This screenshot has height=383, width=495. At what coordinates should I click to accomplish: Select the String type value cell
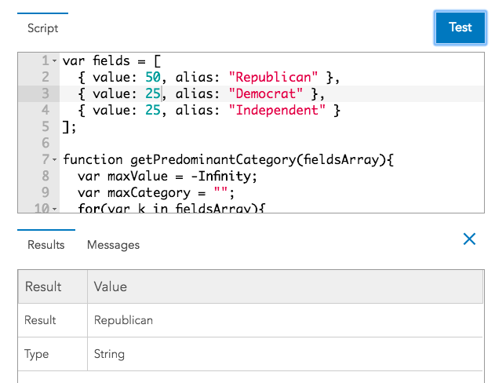tap(109, 354)
